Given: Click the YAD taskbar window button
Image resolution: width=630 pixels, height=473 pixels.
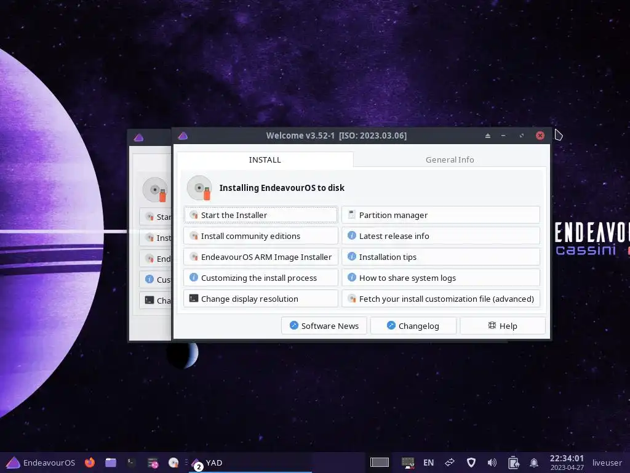Looking at the screenshot, I should tap(251, 463).
